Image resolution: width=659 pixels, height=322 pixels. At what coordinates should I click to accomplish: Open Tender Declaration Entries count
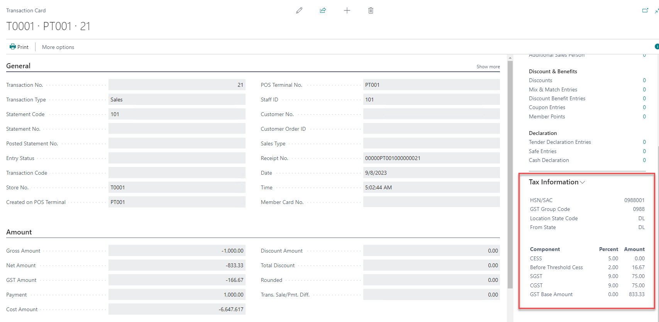click(x=644, y=142)
